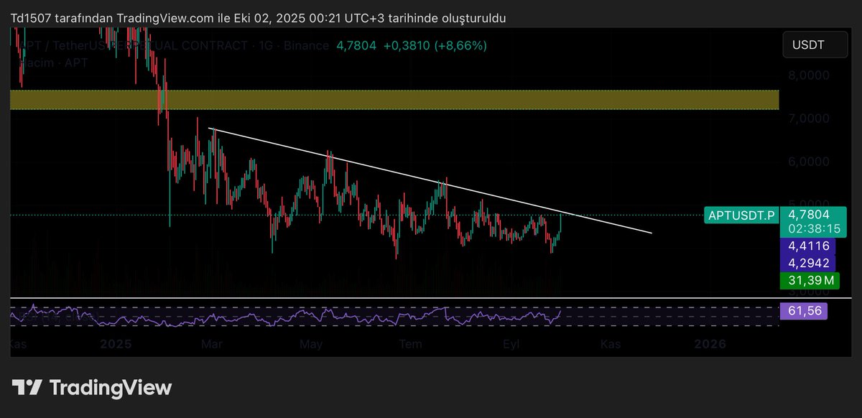Click the 61,56 RSI value label
This screenshot has width=862, height=418.
coord(804,311)
